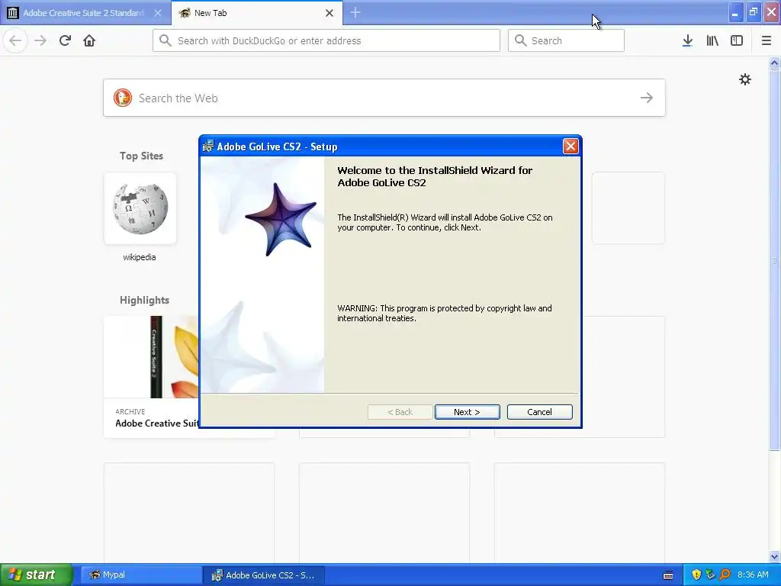The width and height of the screenshot is (781, 586).
Task: Close the New Tab tab
Action: pos(329,13)
